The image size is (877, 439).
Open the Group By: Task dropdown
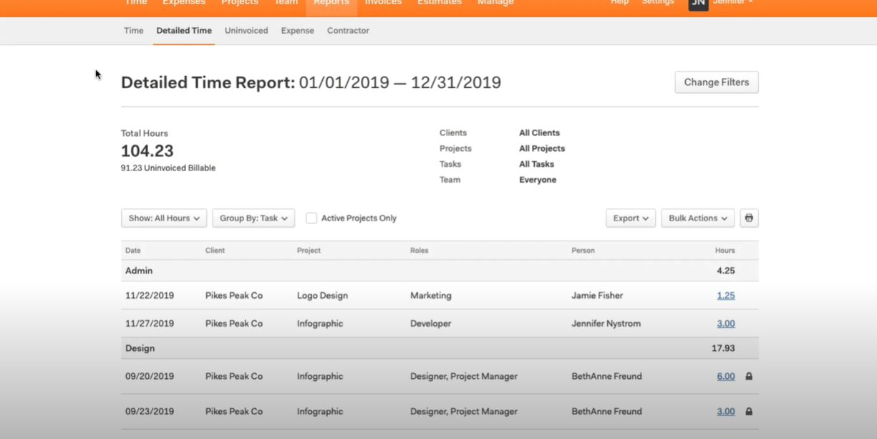pos(253,218)
